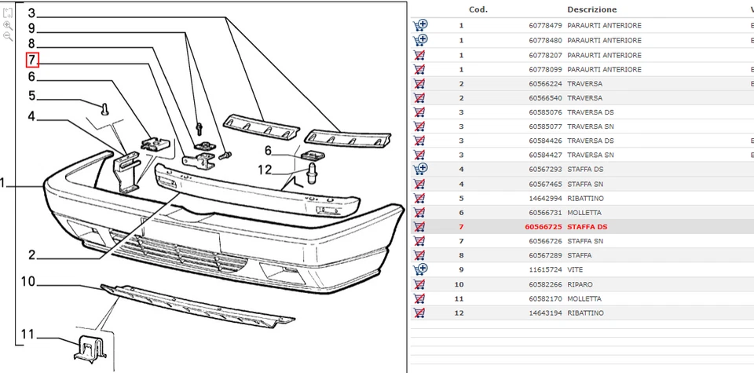Zoom out of the bumper diagram
Viewport: 754px width, 373px height.
[8, 37]
